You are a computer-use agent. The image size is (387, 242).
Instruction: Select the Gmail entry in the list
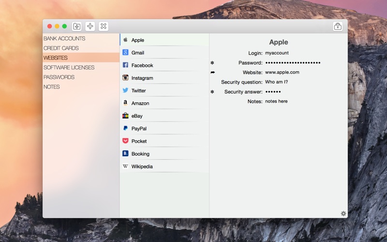138,53
